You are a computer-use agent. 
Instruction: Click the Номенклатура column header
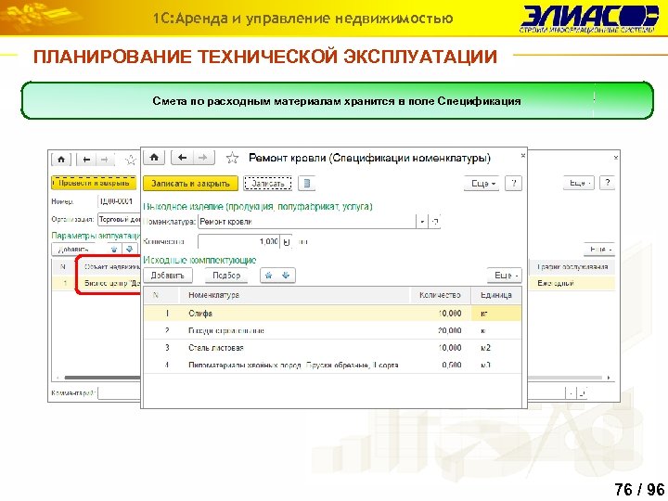(x=294, y=295)
